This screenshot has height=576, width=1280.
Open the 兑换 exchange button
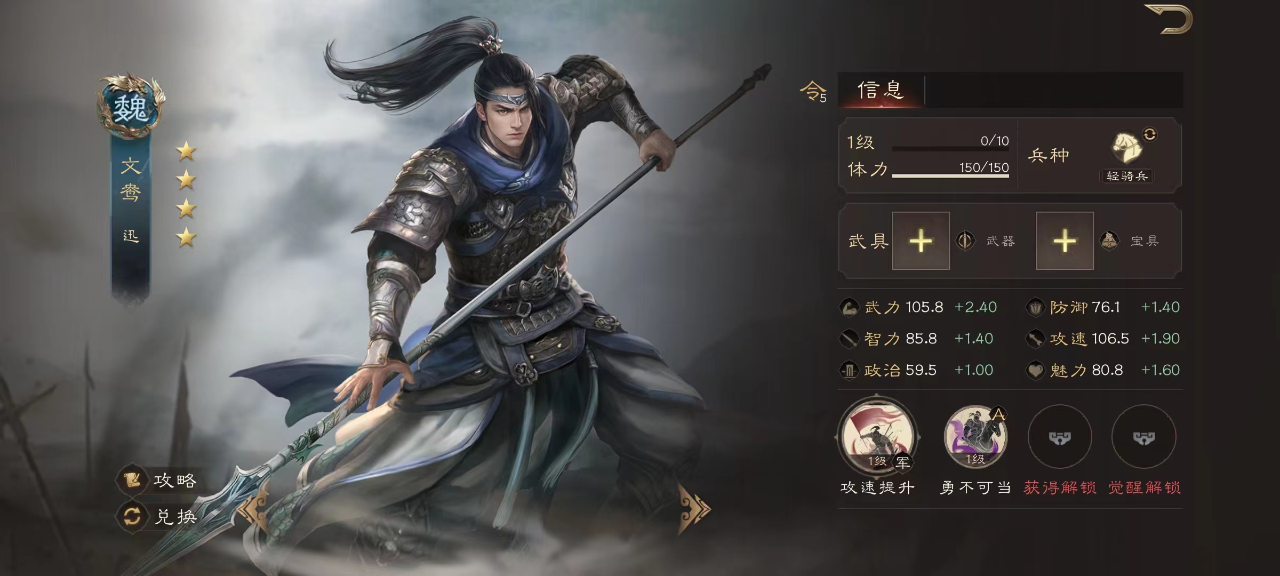tap(158, 516)
